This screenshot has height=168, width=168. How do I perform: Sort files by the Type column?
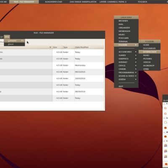68,47
